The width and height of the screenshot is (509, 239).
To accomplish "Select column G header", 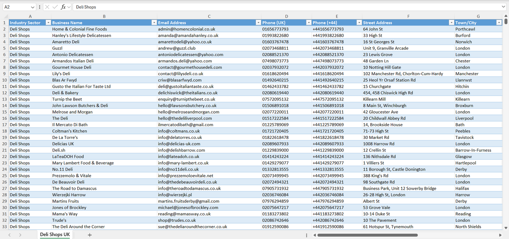I will click(x=478, y=16).
